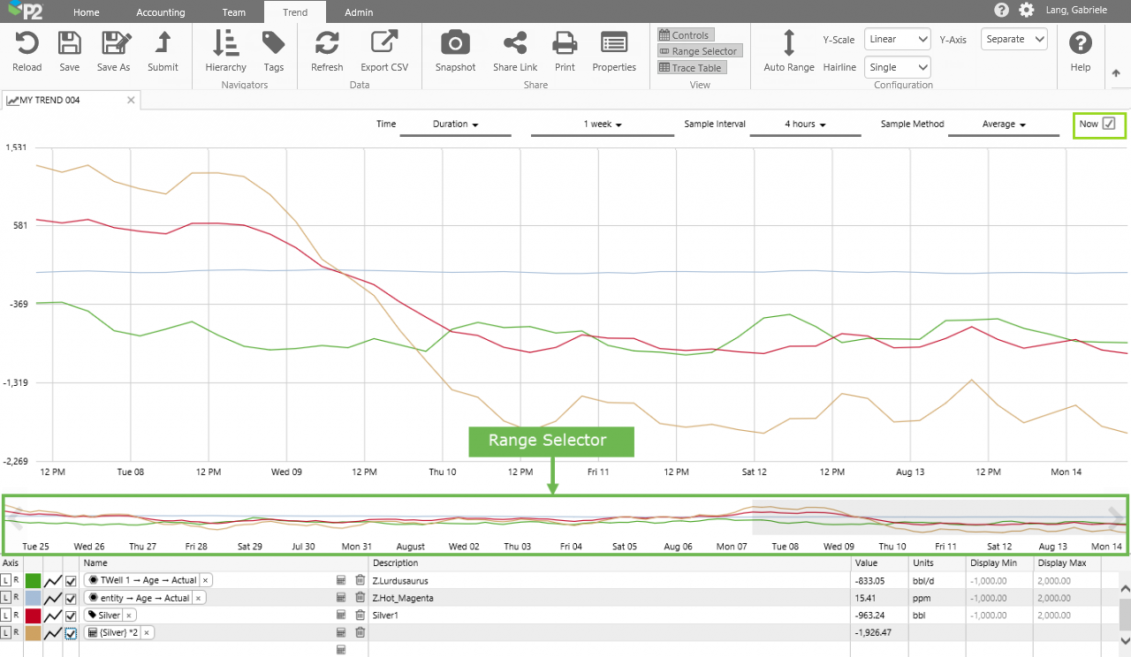The image size is (1131, 657).
Task: Click the Trace Table button
Action: coord(691,68)
